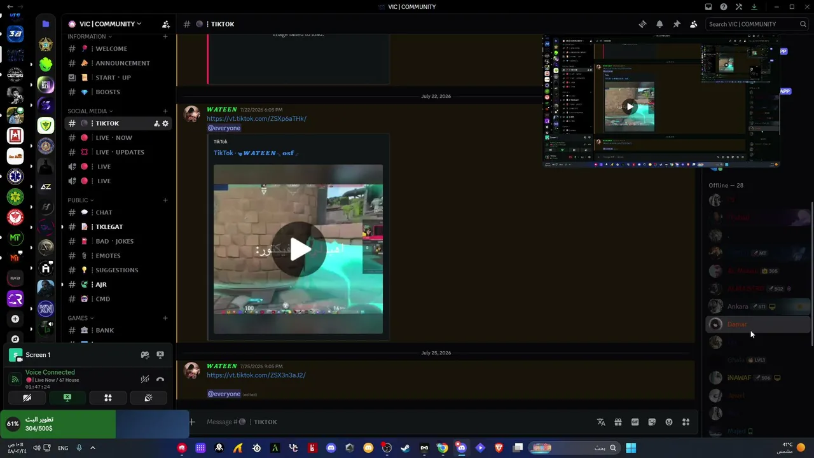Image resolution: width=814 pixels, height=458 pixels.
Task: Show pinned messages
Action: (x=677, y=24)
